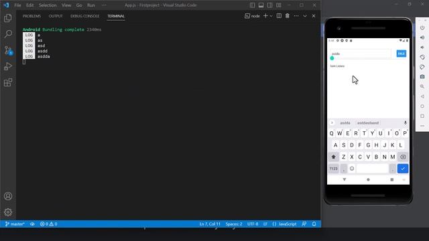Open the new terminal launch profile dropdown
This screenshot has width=429, height=241.
[x=271, y=16]
